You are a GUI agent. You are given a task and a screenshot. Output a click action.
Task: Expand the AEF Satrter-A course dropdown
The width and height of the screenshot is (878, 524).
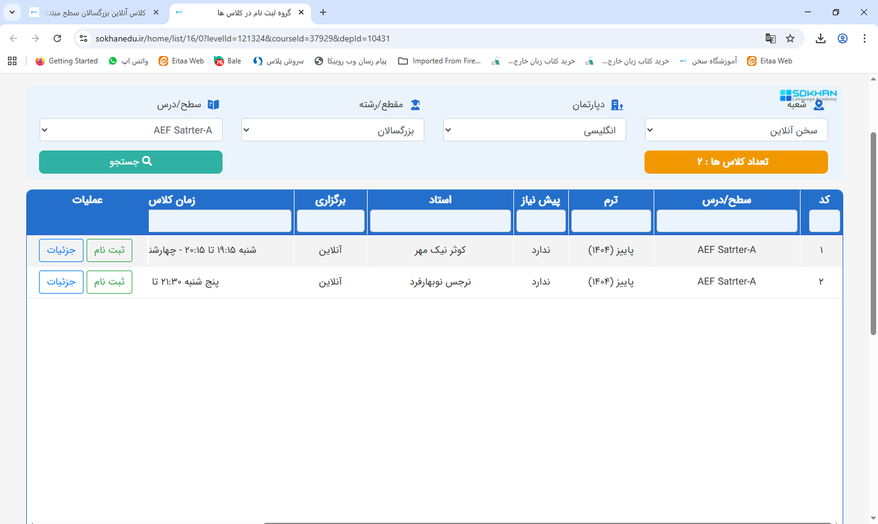[x=130, y=129]
